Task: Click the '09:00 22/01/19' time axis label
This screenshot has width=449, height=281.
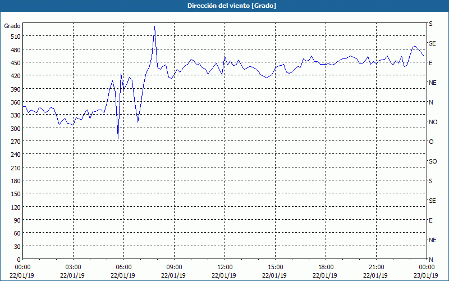Action: coord(174,271)
